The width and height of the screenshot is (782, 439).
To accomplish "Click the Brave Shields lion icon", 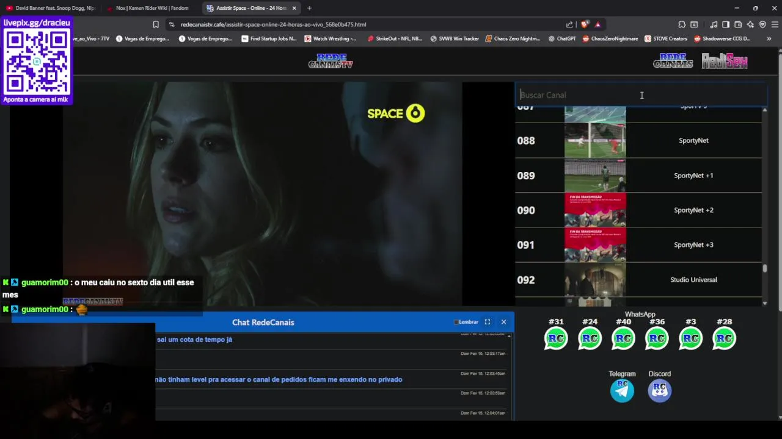I will [x=585, y=24].
